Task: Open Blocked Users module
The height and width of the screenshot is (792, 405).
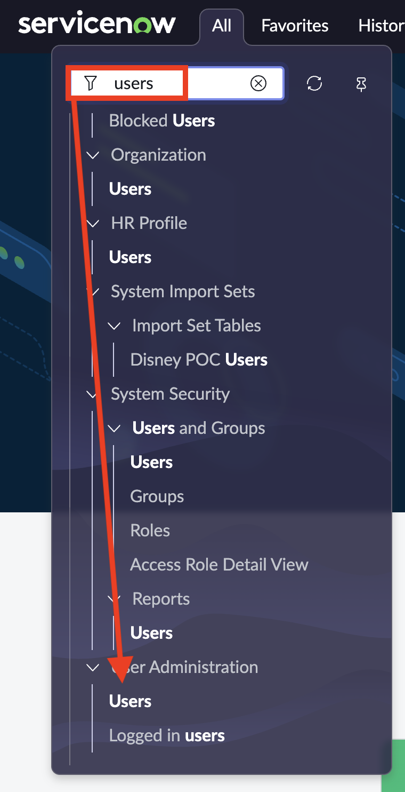Action: click(x=162, y=121)
